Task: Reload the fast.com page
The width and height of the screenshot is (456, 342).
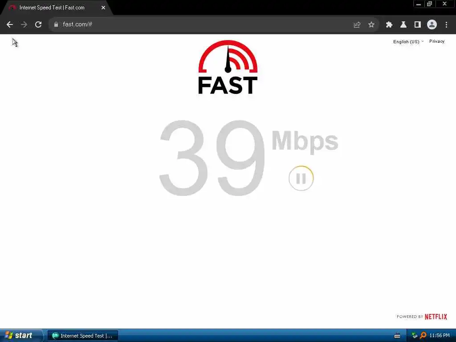Action: coord(38,24)
